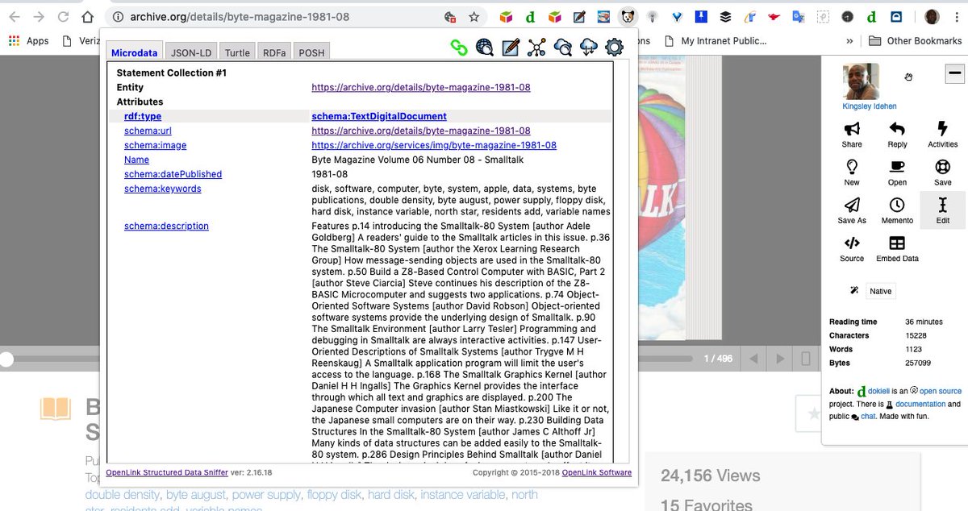Open Embed Data table icon
Viewport: 968px width, 511px height.
pos(897,243)
